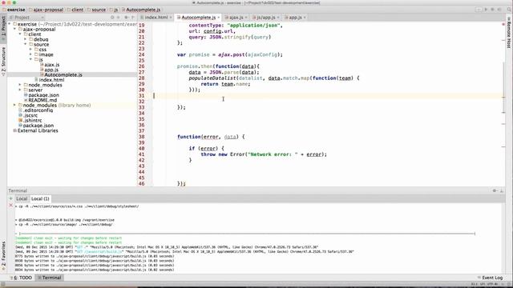Click the Stop icon in the top toolbar
The image size is (513, 288).
[499, 10]
